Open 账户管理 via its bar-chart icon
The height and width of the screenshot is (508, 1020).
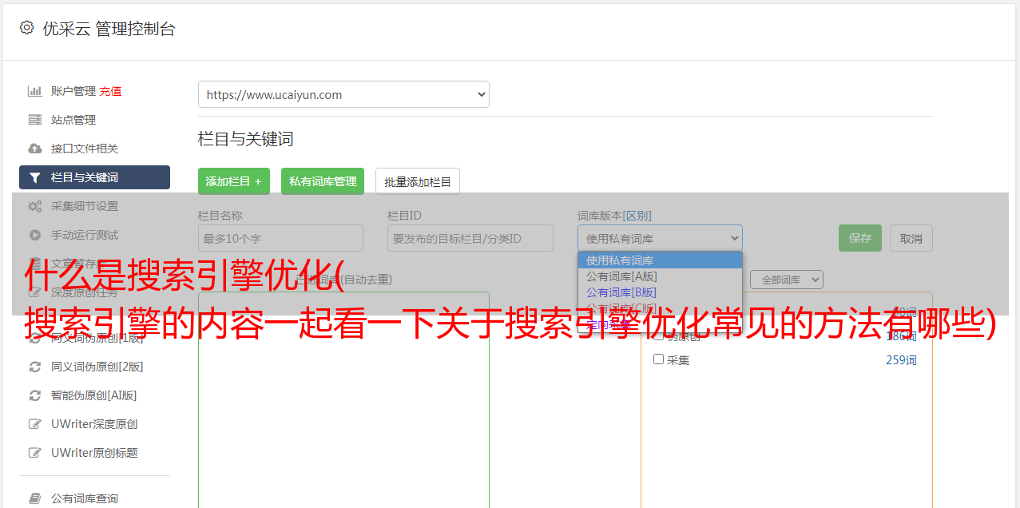pos(35,91)
